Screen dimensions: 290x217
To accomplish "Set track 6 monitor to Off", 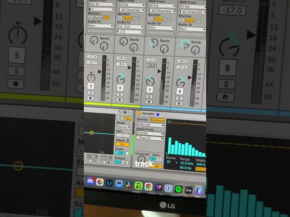I will (x=136, y=19).
